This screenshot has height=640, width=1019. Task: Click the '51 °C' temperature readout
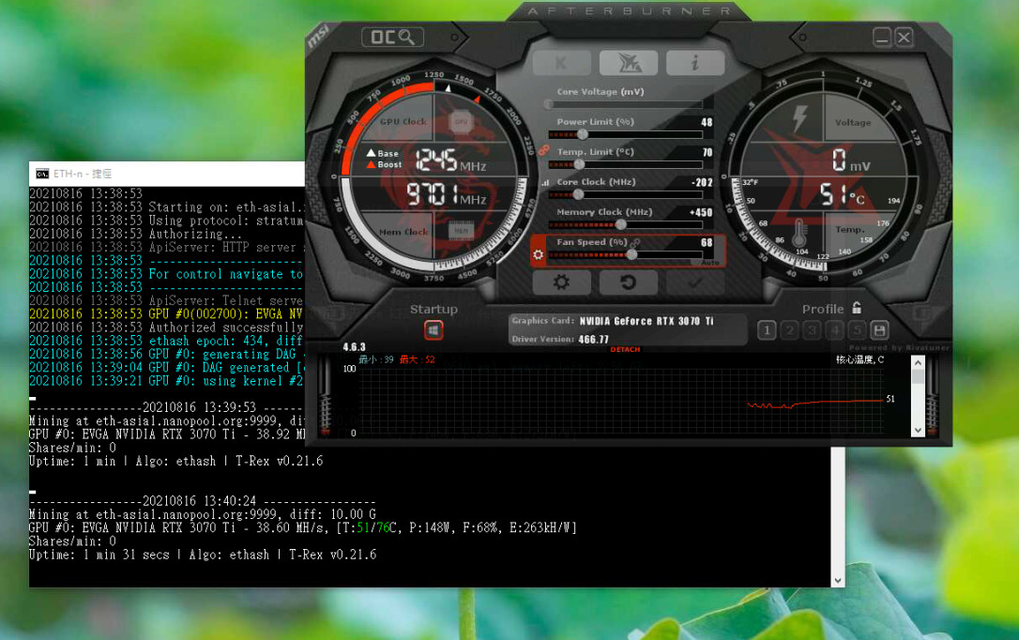[x=843, y=193]
